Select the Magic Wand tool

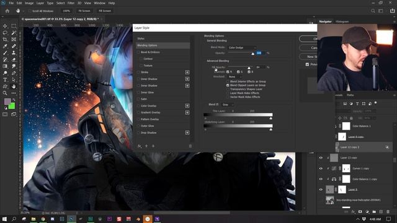14,33
